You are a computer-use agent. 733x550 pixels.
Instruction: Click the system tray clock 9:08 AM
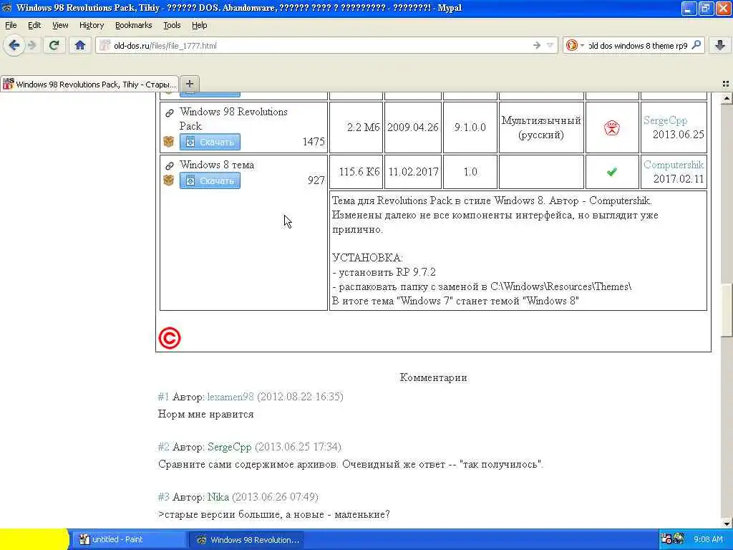pyautogui.click(x=708, y=539)
